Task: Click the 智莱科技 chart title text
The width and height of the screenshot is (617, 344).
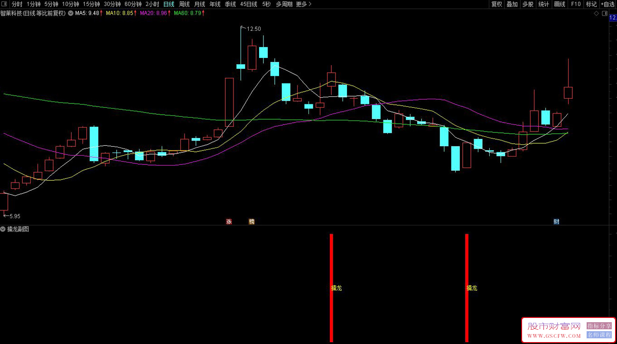Action: tap(33, 13)
